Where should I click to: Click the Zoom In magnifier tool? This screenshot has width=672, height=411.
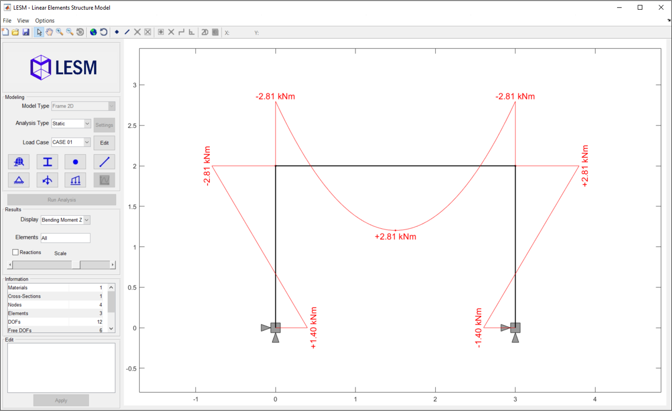click(59, 32)
